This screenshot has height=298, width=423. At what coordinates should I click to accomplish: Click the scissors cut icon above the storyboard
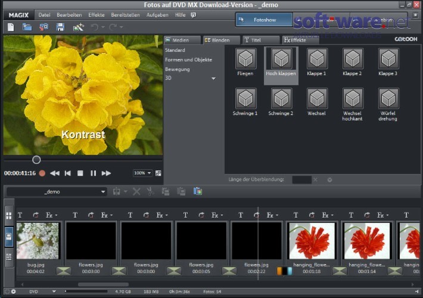tap(150, 191)
